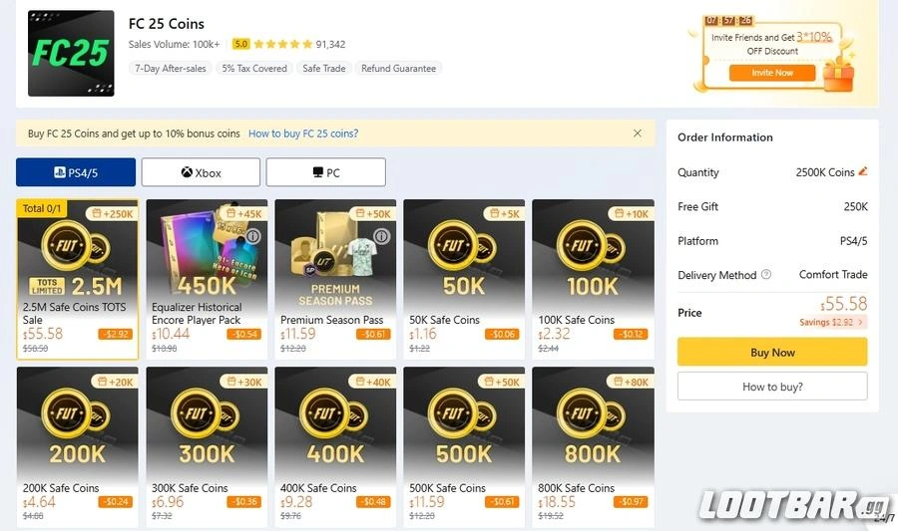Click the five-star rating icons
The width and height of the screenshot is (898, 531).
(282, 44)
